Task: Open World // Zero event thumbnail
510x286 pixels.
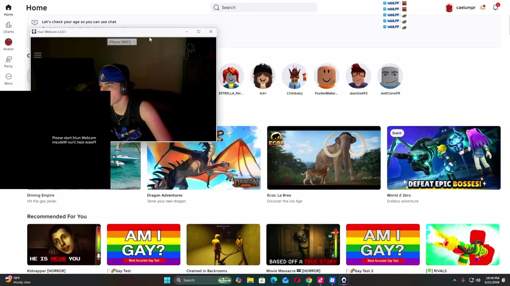Action: click(443, 158)
